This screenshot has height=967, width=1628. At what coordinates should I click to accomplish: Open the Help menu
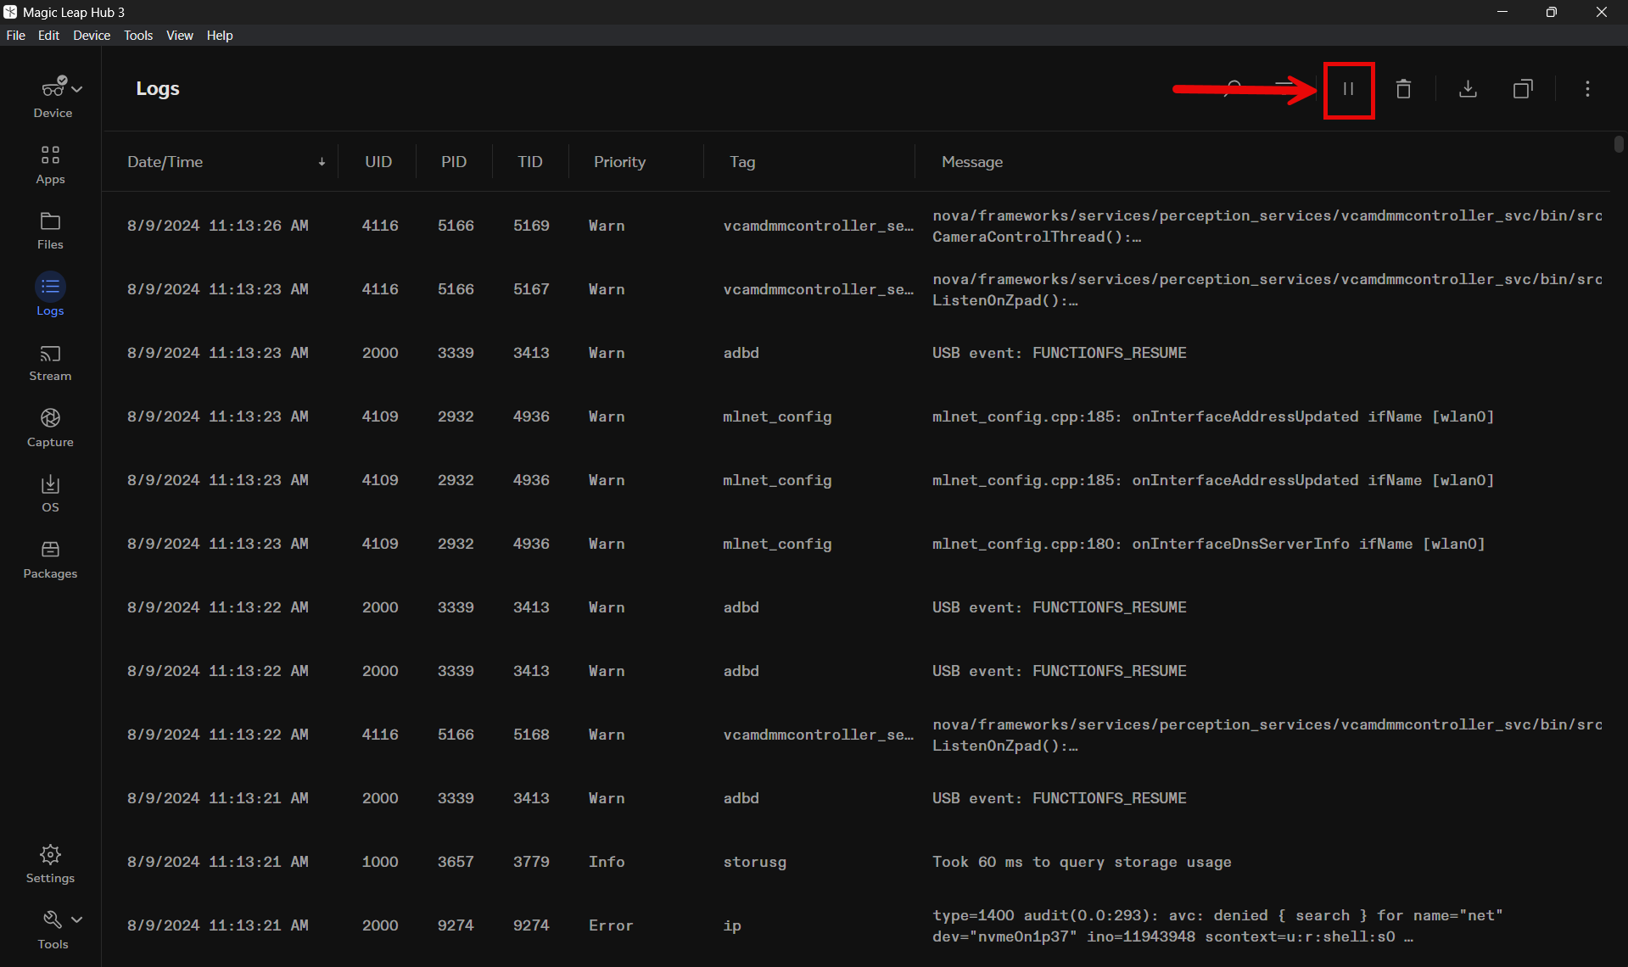(x=220, y=35)
